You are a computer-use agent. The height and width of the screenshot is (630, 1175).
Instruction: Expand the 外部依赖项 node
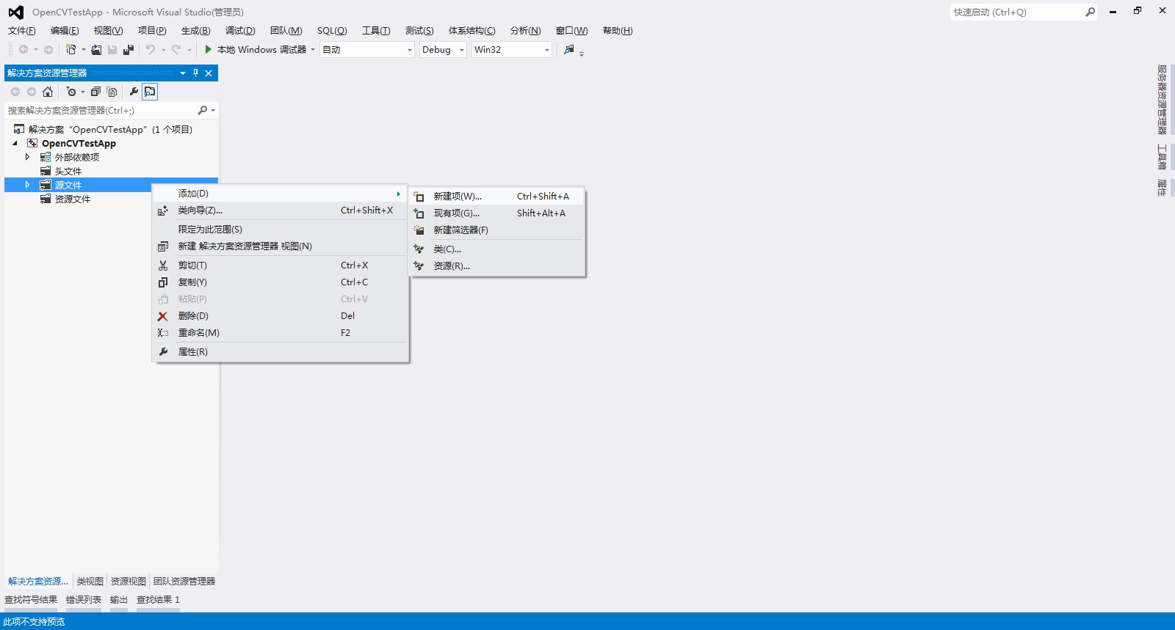(27, 157)
